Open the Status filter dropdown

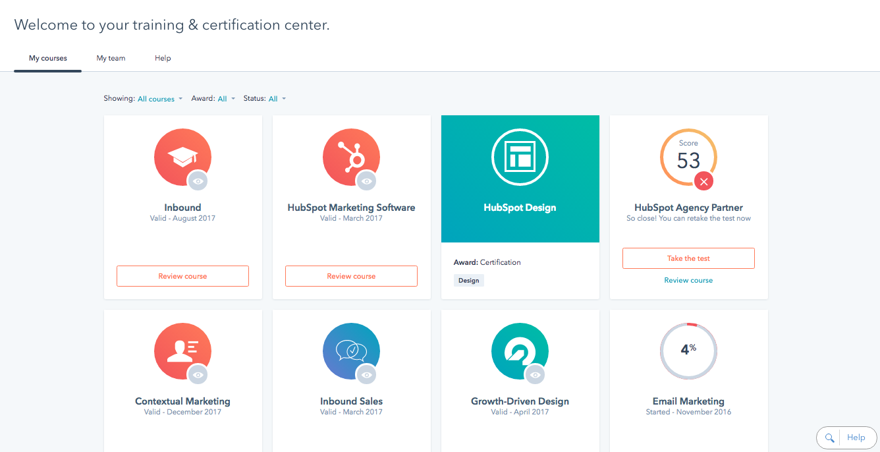[x=277, y=99]
